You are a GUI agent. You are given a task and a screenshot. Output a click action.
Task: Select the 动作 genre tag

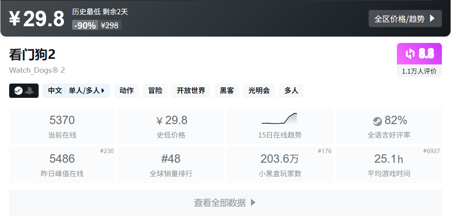tap(127, 91)
